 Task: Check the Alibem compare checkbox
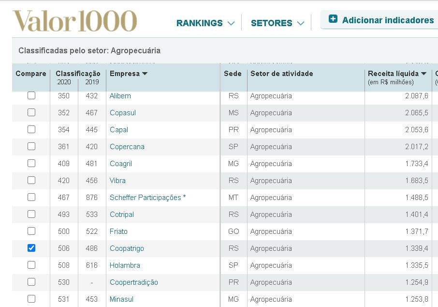click(x=31, y=95)
